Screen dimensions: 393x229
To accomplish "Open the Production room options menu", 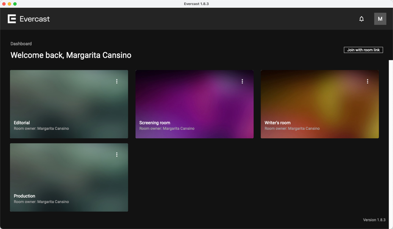I will [x=117, y=155].
